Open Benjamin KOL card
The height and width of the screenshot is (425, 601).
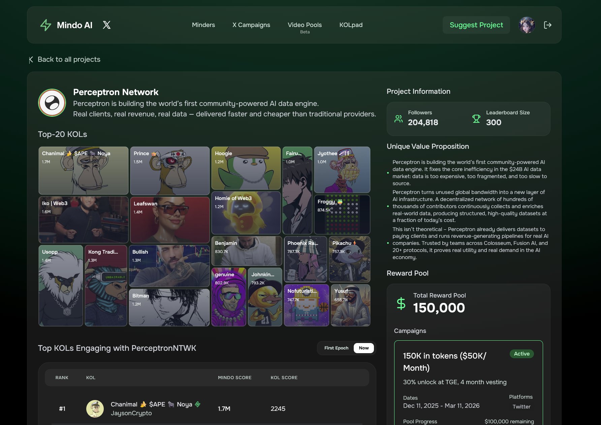point(247,251)
